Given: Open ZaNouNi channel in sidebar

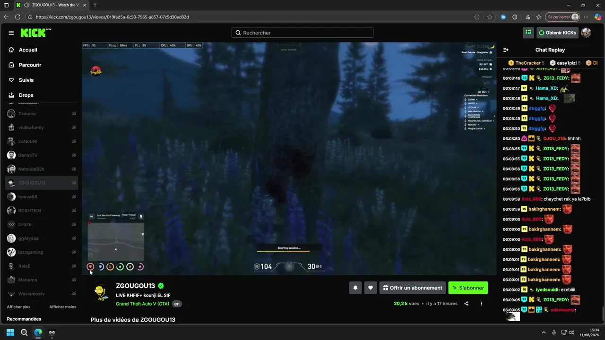Looking at the screenshot, I should (42, 141).
